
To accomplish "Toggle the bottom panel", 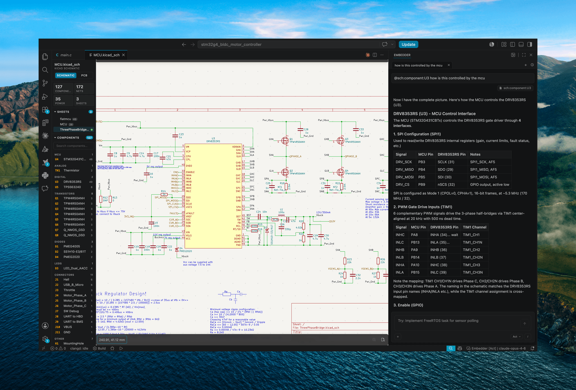I will [x=521, y=44].
